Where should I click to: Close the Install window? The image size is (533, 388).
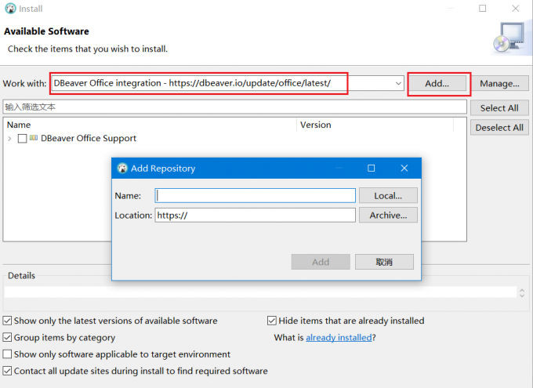pyautogui.click(x=516, y=9)
